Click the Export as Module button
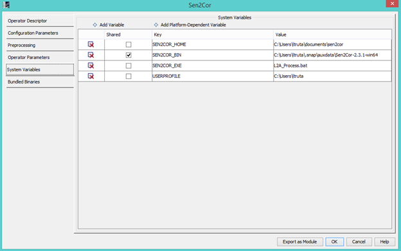Viewport: 401px width, 251px height. [x=299, y=241]
